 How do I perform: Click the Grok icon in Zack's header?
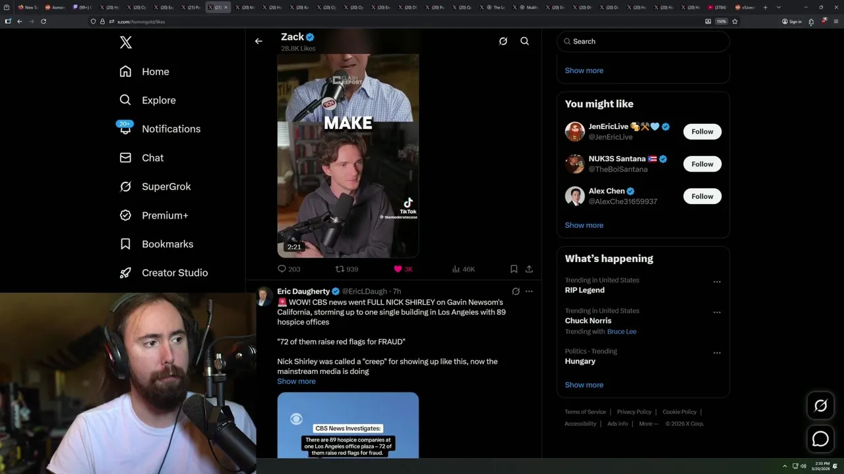503,41
